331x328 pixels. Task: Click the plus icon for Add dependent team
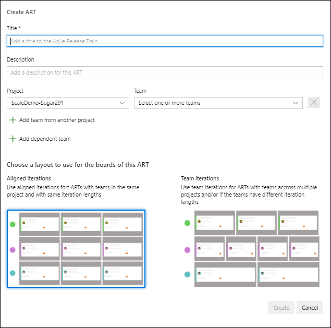pos(13,139)
